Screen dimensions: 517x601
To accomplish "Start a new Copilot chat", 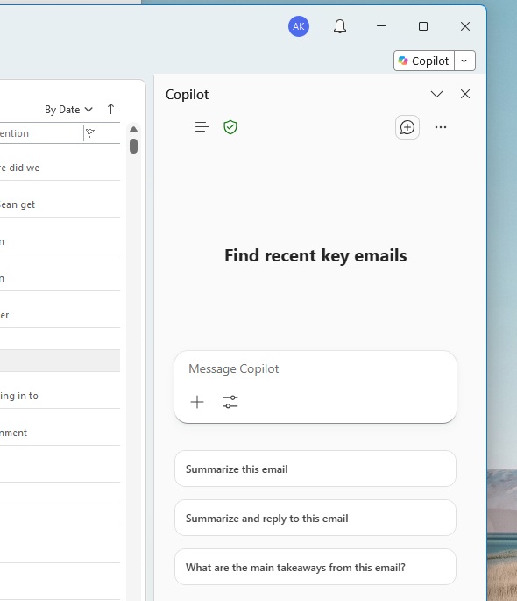I will click(x=407, y=127).
